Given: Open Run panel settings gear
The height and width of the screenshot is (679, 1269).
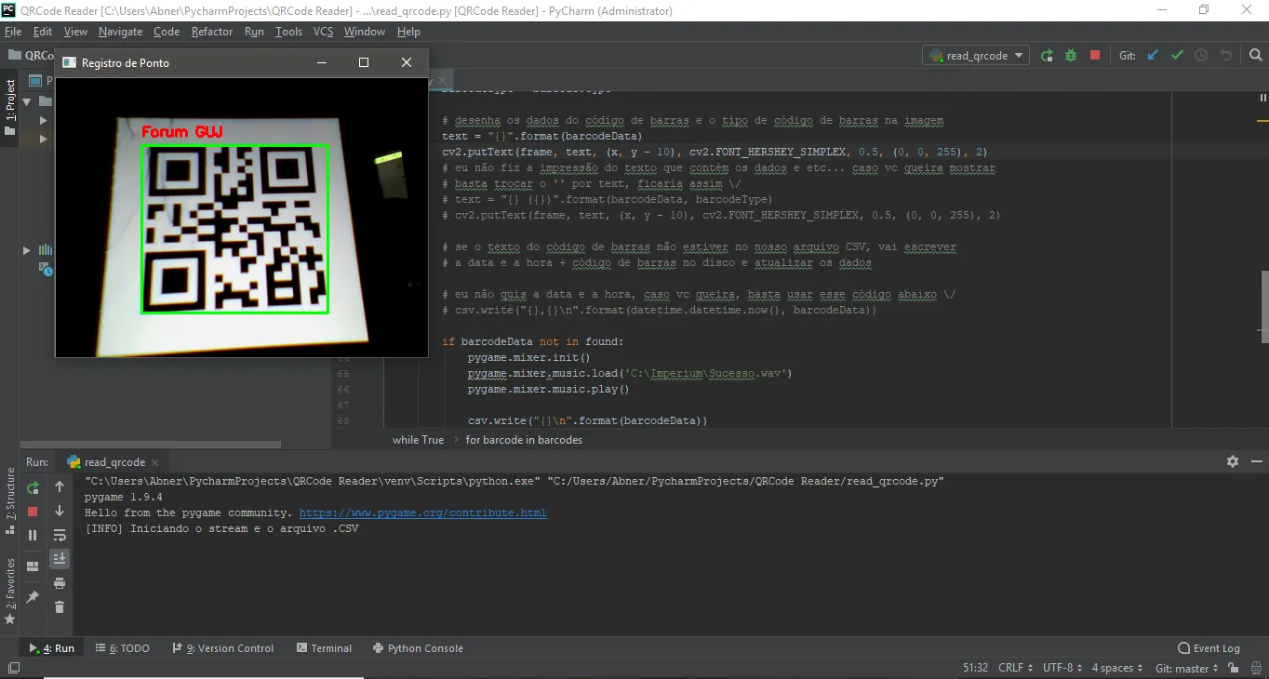Looking at the screenshot, I should (1233, 461).
